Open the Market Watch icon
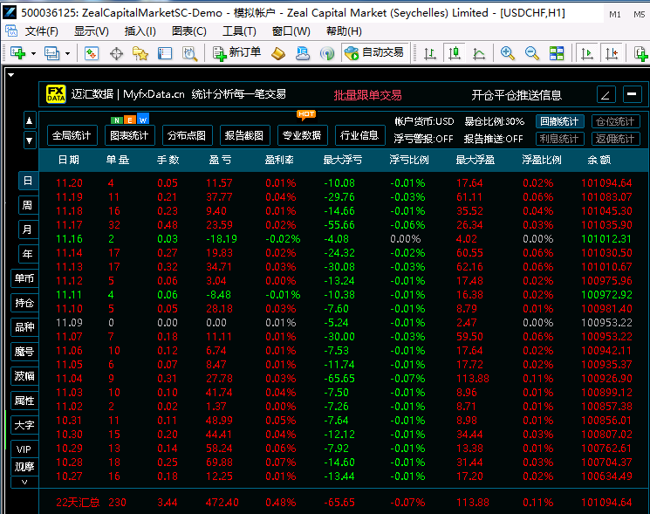This screenshot has width=650, height=514. pyautogui.click(x=92, y=53)
